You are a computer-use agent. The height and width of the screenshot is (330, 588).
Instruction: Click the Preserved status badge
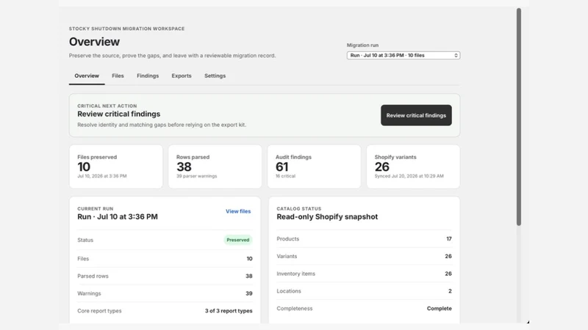coord(237,240)
